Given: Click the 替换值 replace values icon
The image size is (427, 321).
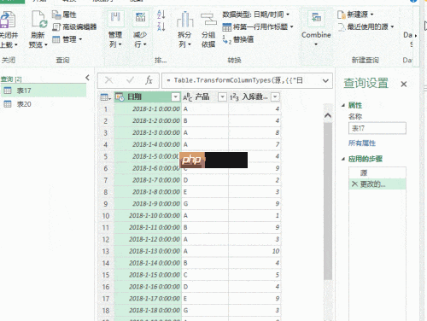Looking at the screenshot, I should point(227,39).
